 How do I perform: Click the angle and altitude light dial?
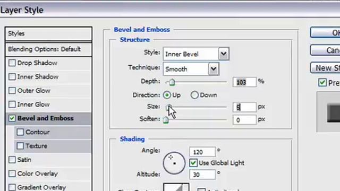point(174,163)
